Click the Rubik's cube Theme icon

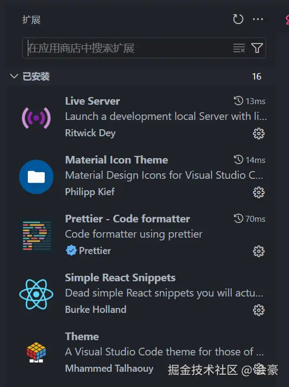tap(37, 353)
